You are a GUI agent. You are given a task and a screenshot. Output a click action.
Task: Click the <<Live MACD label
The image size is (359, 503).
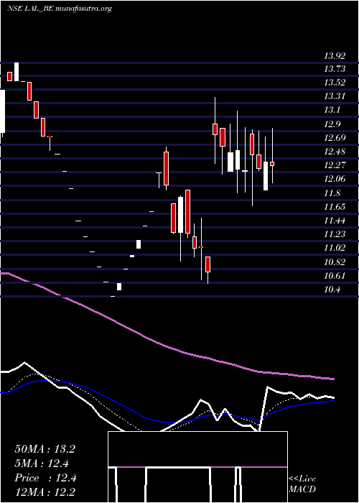pos(302,484)
